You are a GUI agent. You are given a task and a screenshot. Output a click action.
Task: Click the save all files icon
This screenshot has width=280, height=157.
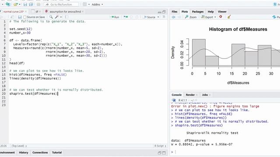[31, 4]
